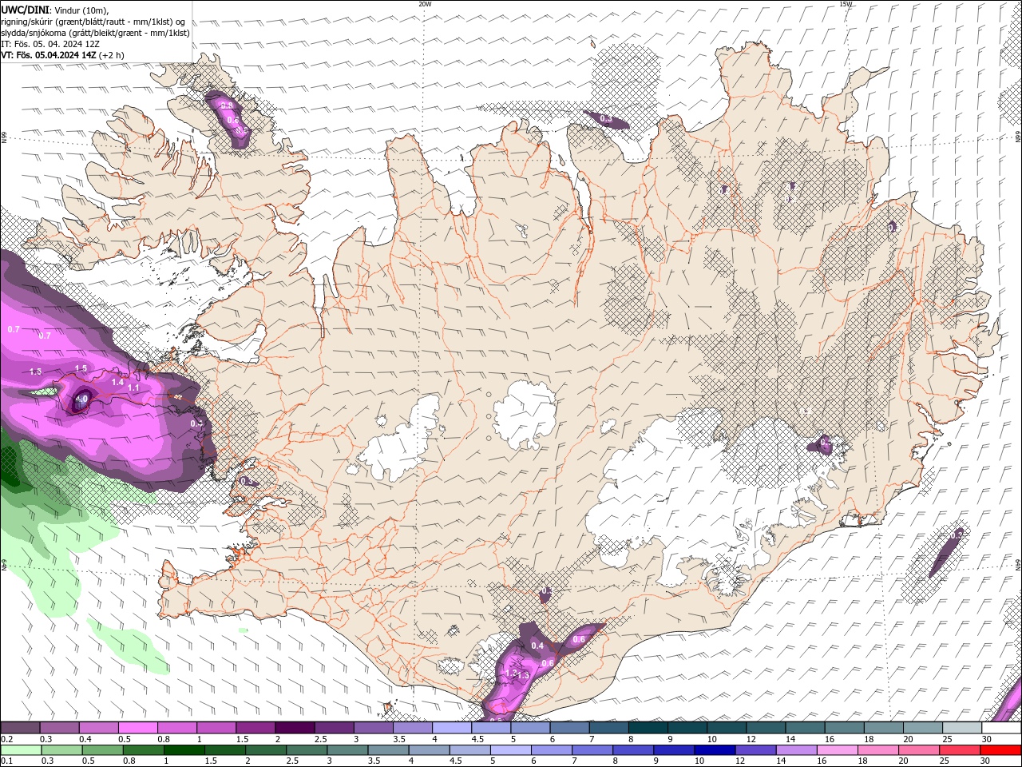The width and height of the screenshot is (1022, 767).
Task: Pick the upper legend swatch between 4 and 4.5
Action: 451,728
